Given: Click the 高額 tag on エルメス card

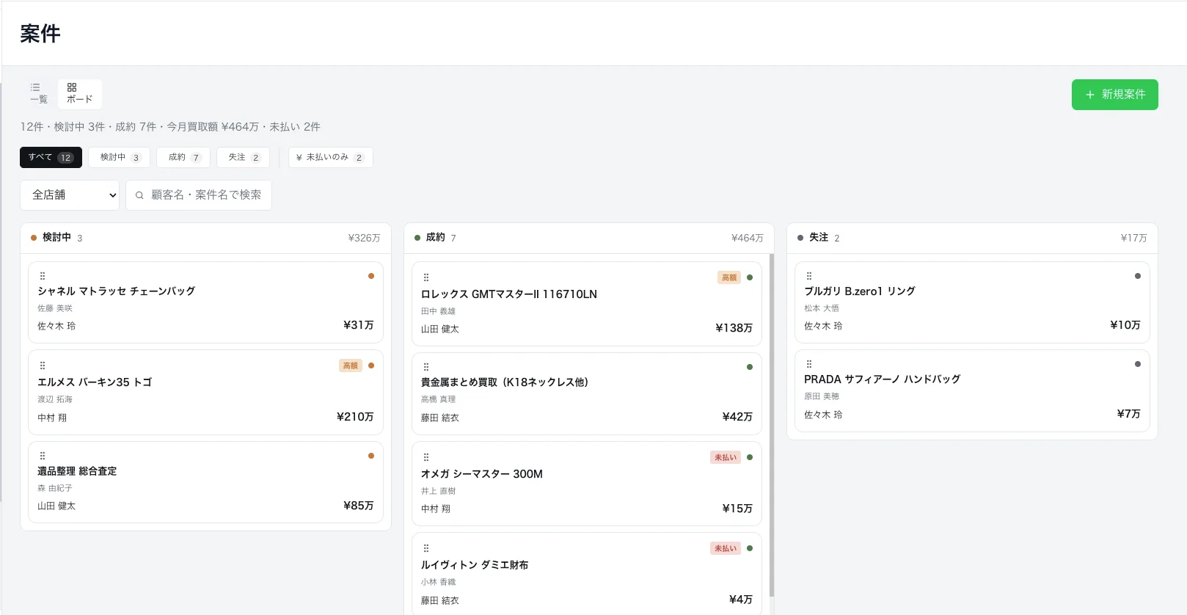Looking at the screenshot, I should tap(351, 365).
